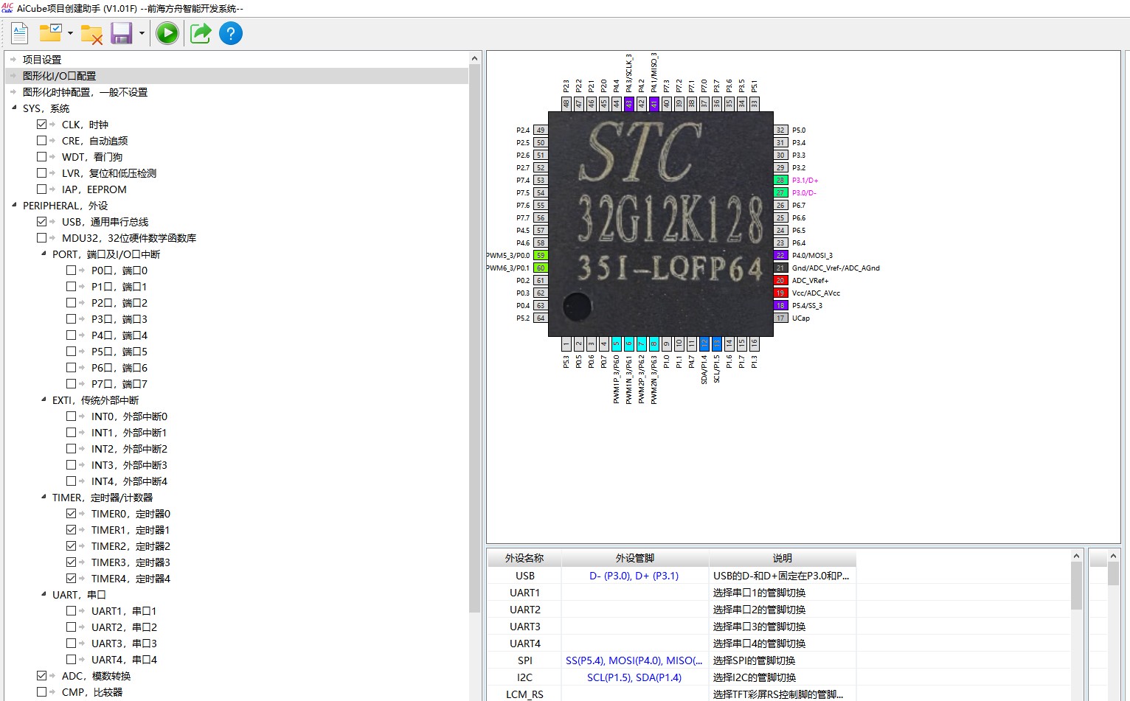Click the green export arrow icon
Screen dimensions: 1130x701
pyautogui.click(x=201, y=33)
